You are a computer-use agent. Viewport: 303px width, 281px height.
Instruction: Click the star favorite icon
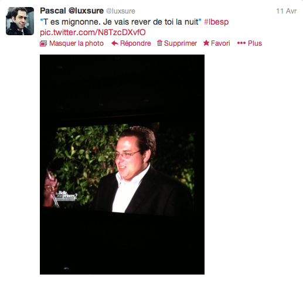pyautogui.click(x=206, y=43)
